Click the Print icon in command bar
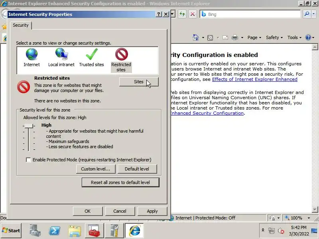This screenshot has width=319, height=239. [x=235, y=37]
